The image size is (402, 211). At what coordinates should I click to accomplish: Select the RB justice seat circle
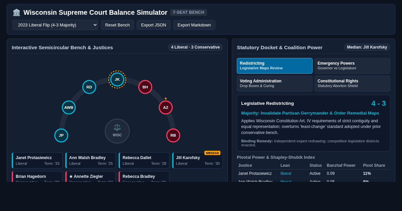tap(173, 135)
